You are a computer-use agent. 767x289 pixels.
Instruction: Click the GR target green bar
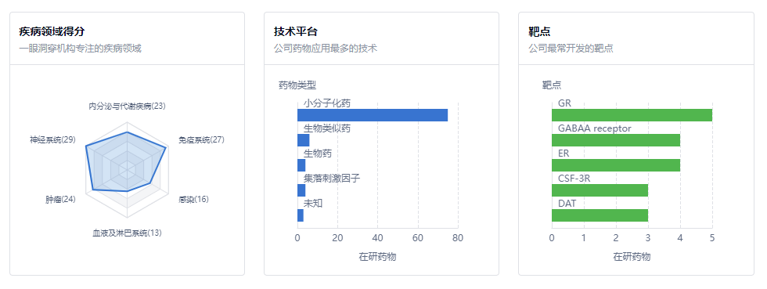click(632, 115)
